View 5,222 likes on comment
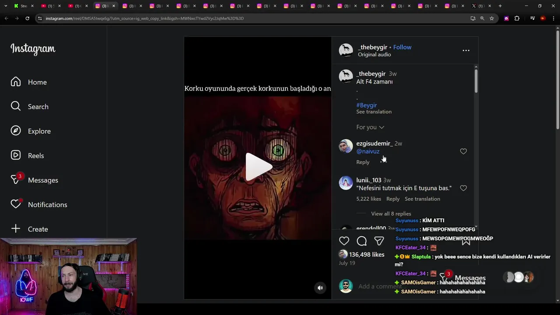 [369, 199]
